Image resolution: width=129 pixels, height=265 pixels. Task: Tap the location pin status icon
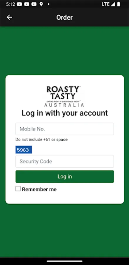41,4
